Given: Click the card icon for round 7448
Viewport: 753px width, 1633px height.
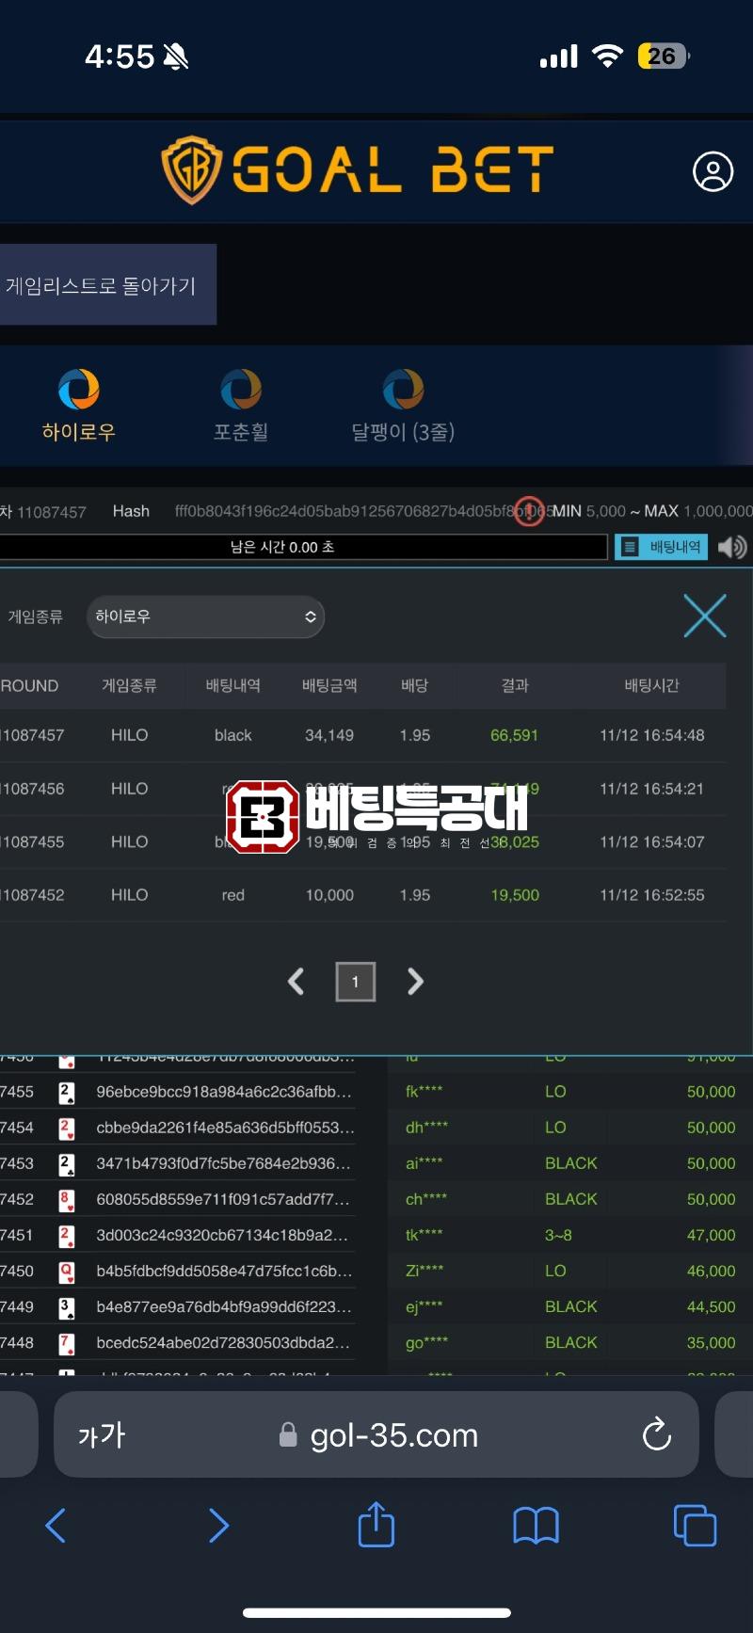Looking at the screenshot, I should tap(67, 1342).
